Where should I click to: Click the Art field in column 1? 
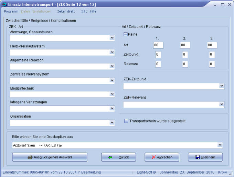coord(158,45)
